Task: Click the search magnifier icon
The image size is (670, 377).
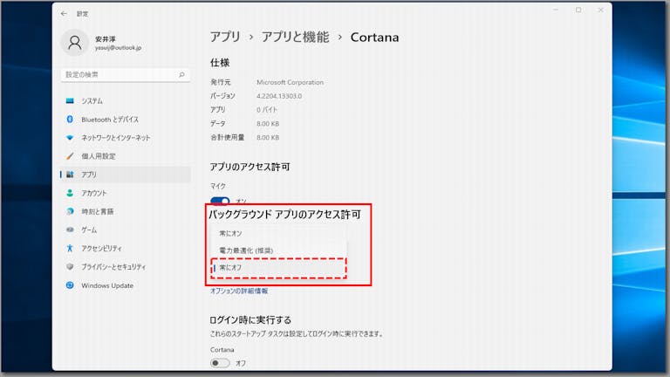Action: [x=181, y=75]
